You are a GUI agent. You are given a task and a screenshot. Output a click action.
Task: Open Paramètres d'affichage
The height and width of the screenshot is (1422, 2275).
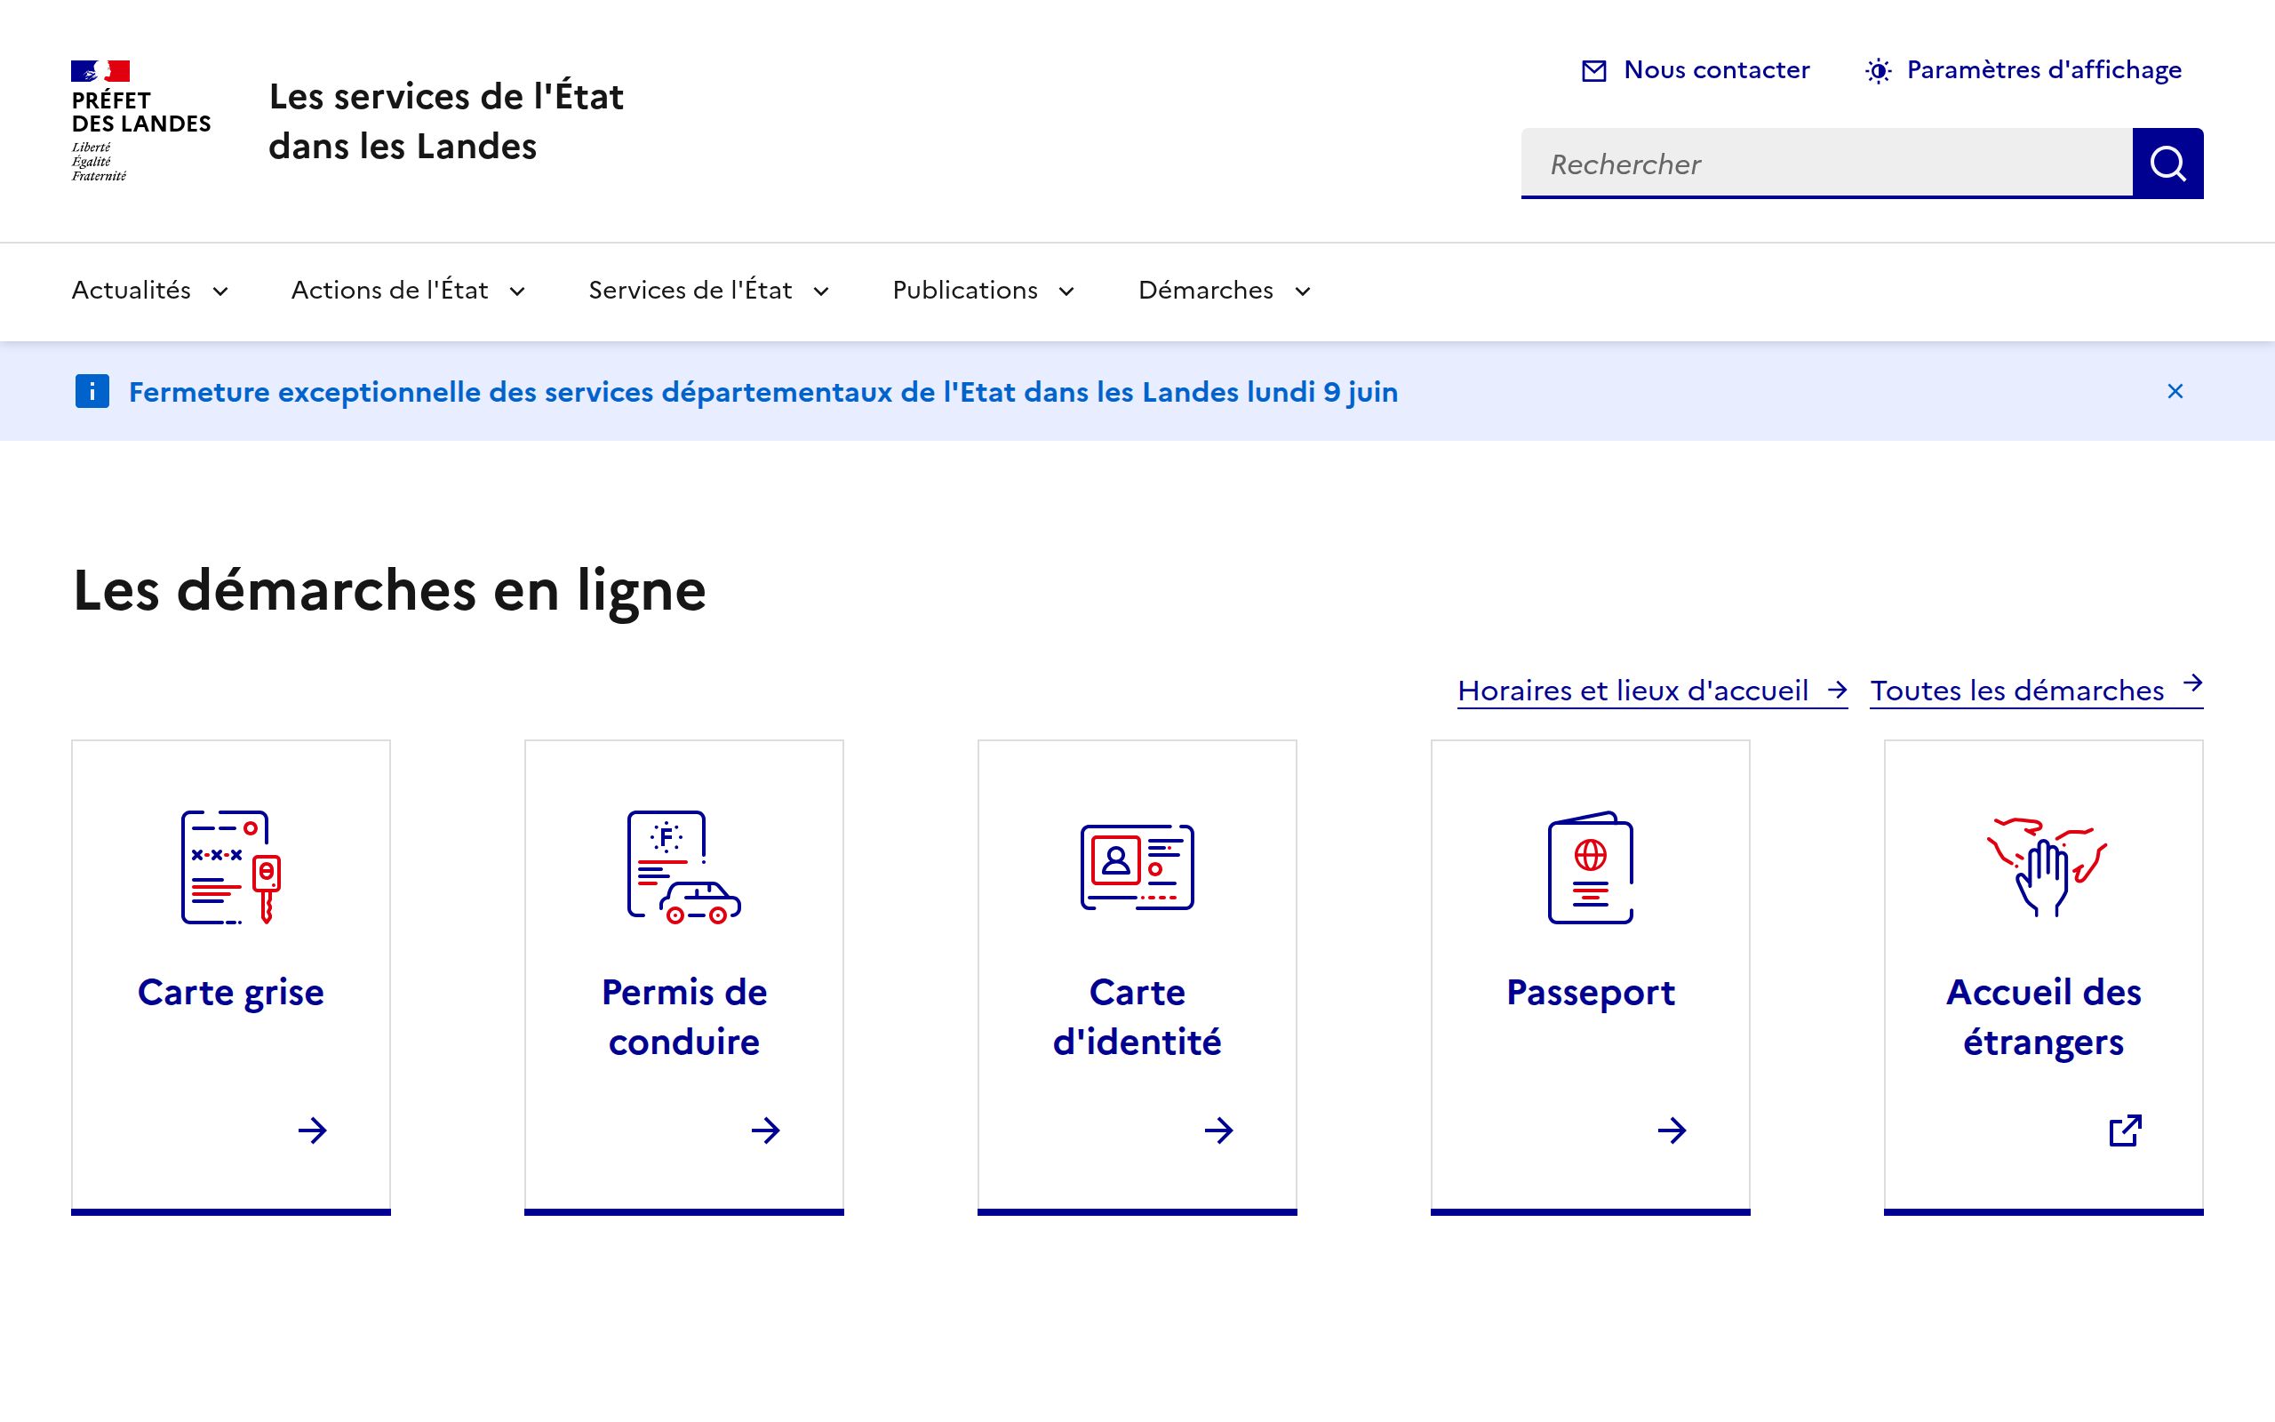[2044, 69]
